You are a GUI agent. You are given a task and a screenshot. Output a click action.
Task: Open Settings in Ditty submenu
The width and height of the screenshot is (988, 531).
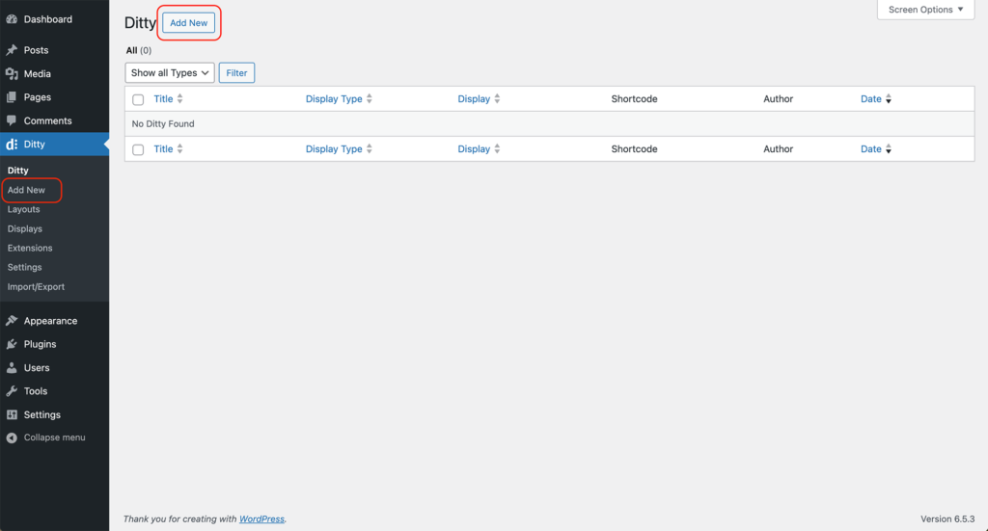[24, 267]
